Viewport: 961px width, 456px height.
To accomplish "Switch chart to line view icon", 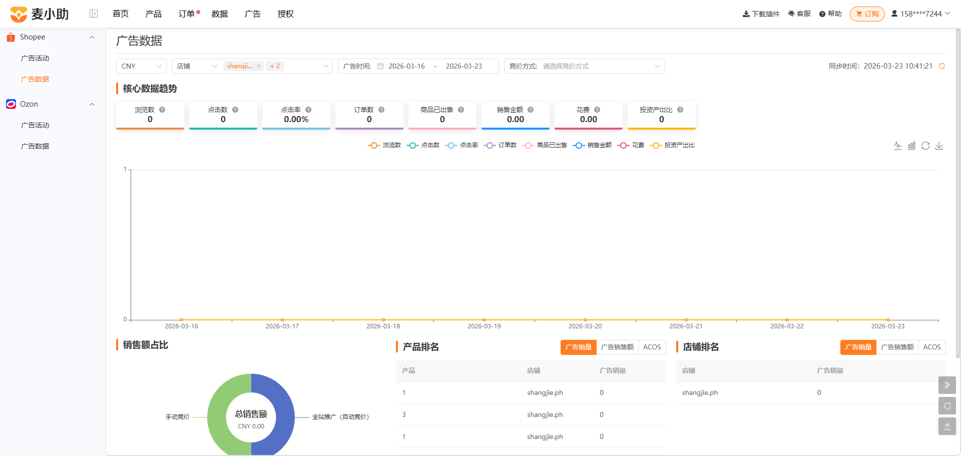I will click(898, 146).
